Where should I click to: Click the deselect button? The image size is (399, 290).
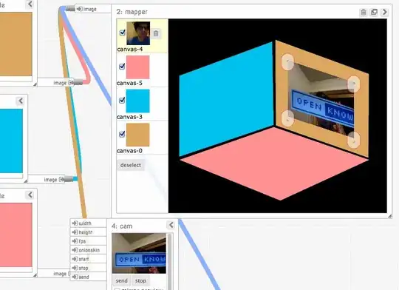click(x=131, y=165)
